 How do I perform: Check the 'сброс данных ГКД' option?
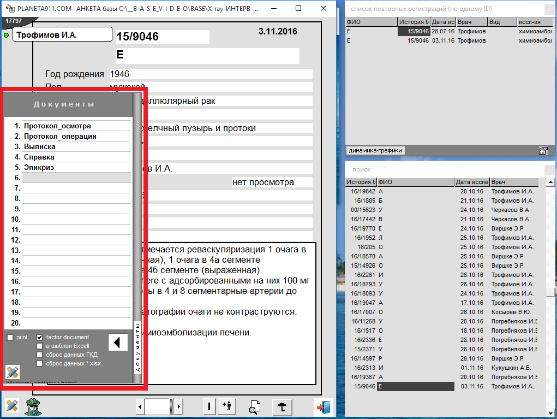click(x=39, y=355)
